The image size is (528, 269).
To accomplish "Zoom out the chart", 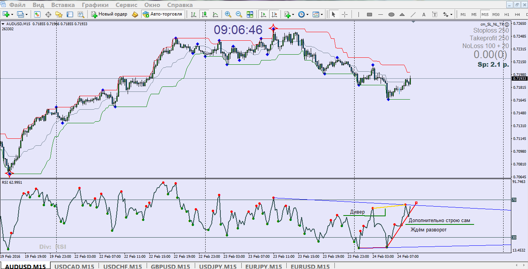I will pyautogui.click(x=239, y=14).
